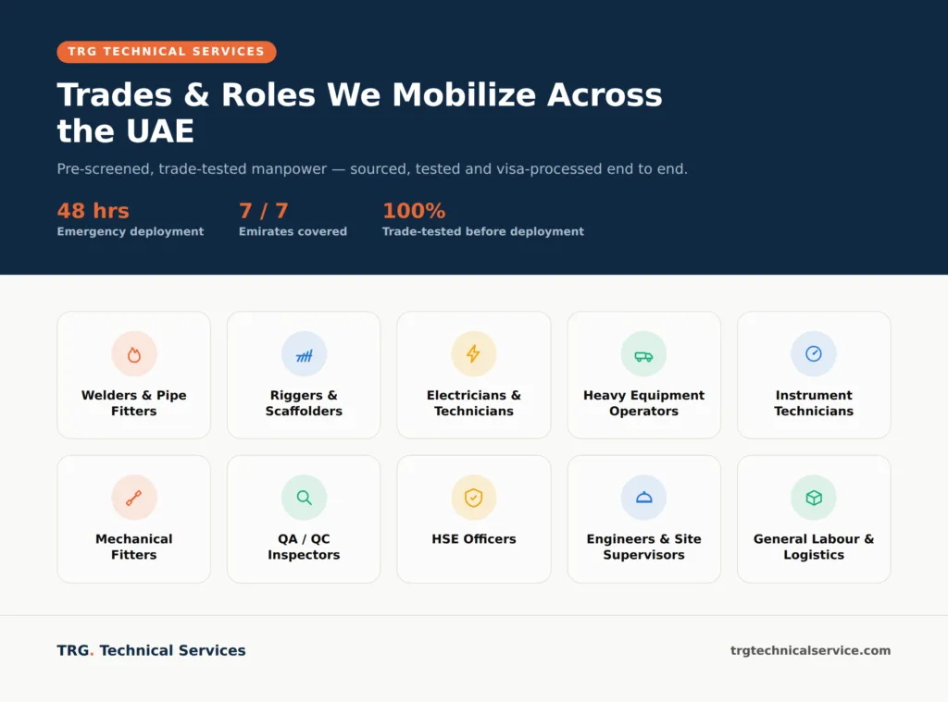The image size is (948, 702).
Task: Click the shield check icon for HSE Officers
Action: 474,498
